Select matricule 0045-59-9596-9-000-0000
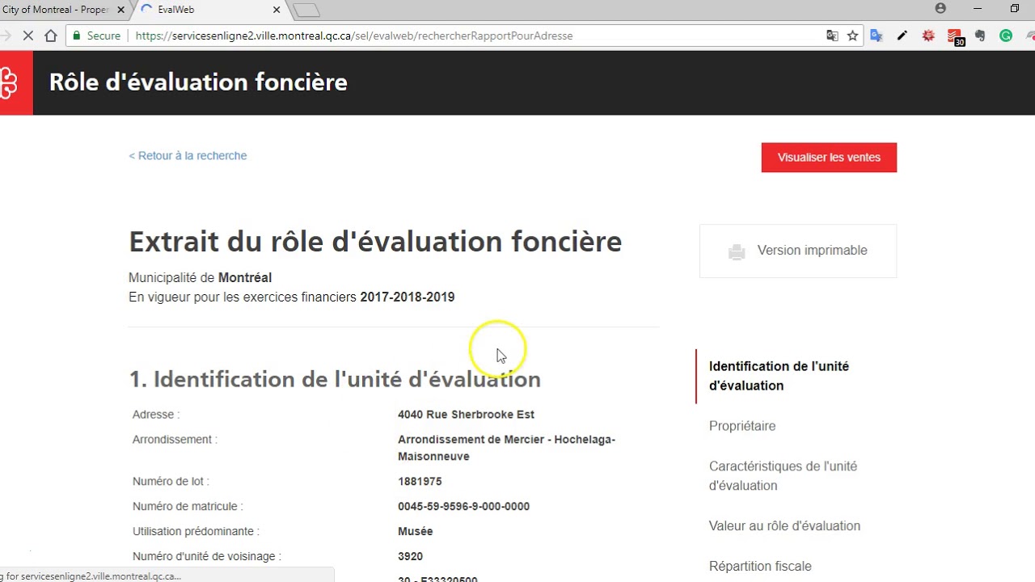Viewport: 1035px width, 582px height. tap(463, 507)
